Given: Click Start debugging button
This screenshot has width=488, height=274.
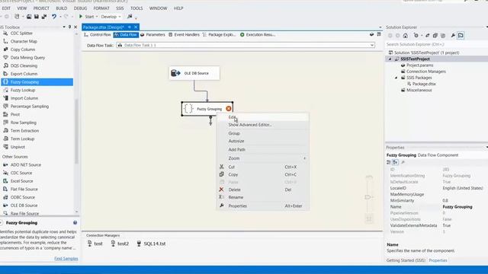Looking at the screenshot, I should click(86, 17).
